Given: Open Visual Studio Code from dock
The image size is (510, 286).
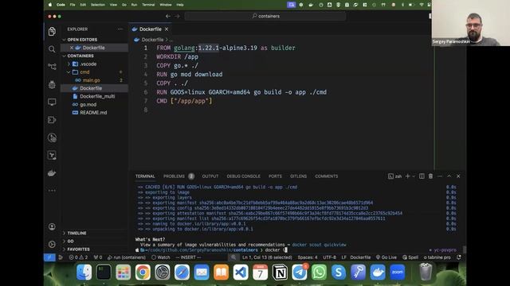Looking at the screenshot, I should pyautogui.click(x=241, y=272).
